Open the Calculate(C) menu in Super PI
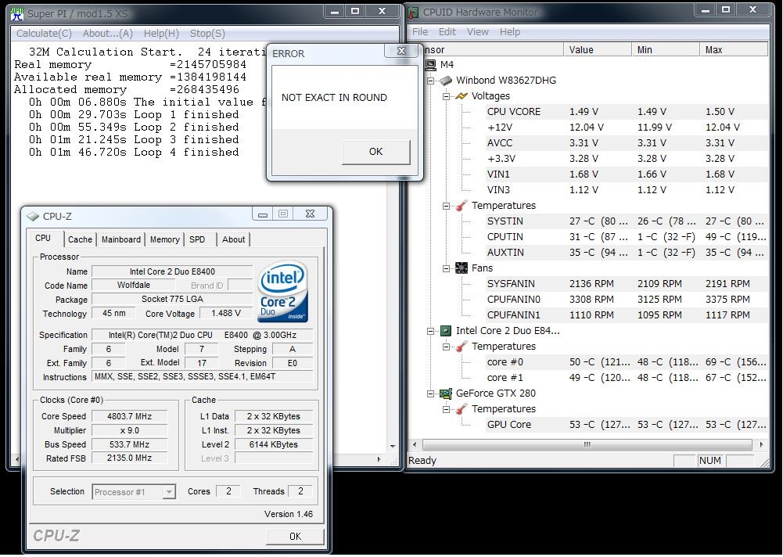This screenshot has height=557, width=783. pos(44,34)
